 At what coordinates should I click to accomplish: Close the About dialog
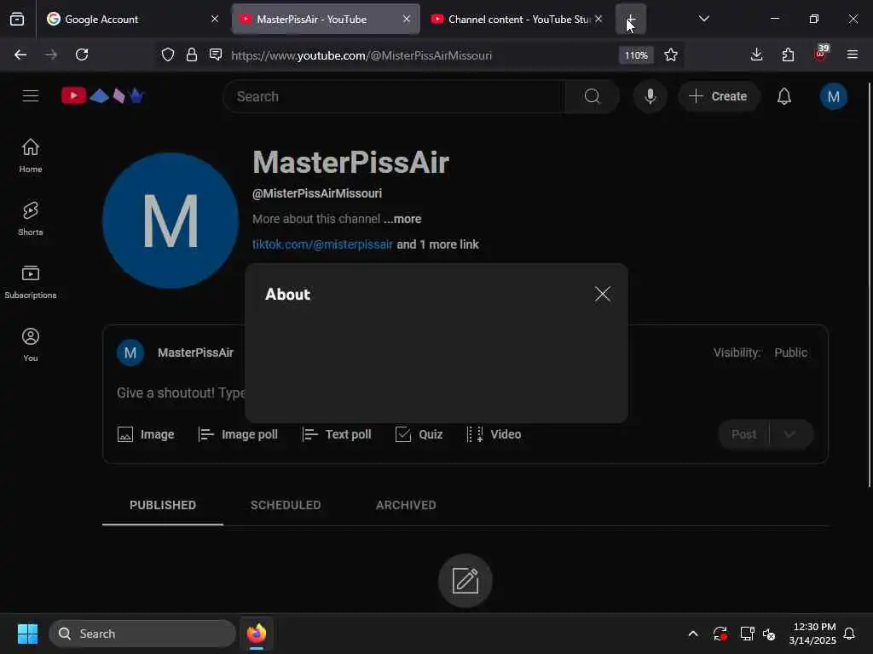[x=602, y=294]
